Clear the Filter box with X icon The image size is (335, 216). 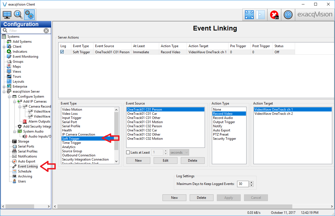click(x=46, y=31)
